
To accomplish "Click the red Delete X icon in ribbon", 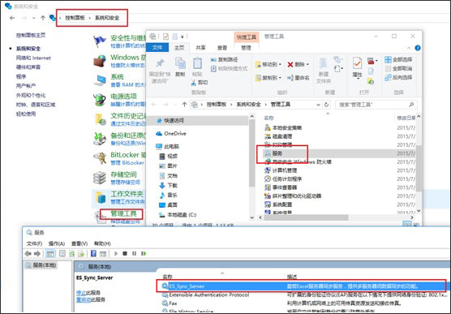I will pos(290,64).
